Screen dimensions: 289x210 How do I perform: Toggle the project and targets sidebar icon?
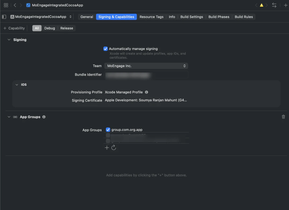(x=4, y=17)
